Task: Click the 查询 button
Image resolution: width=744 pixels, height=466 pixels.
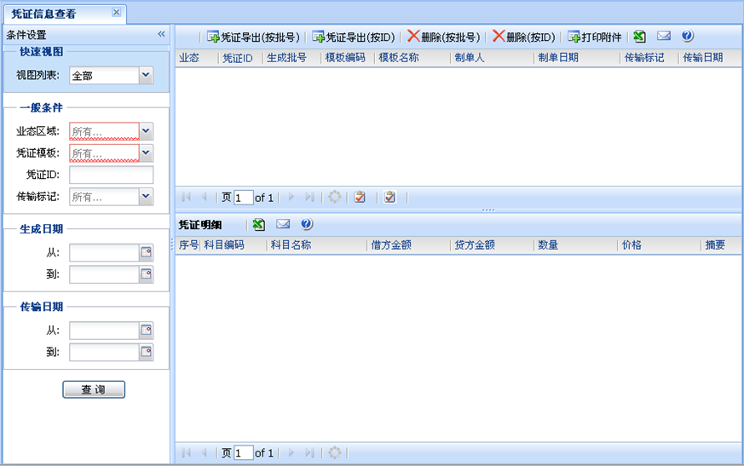Action: pyautogui.click(x=94, y=389)
